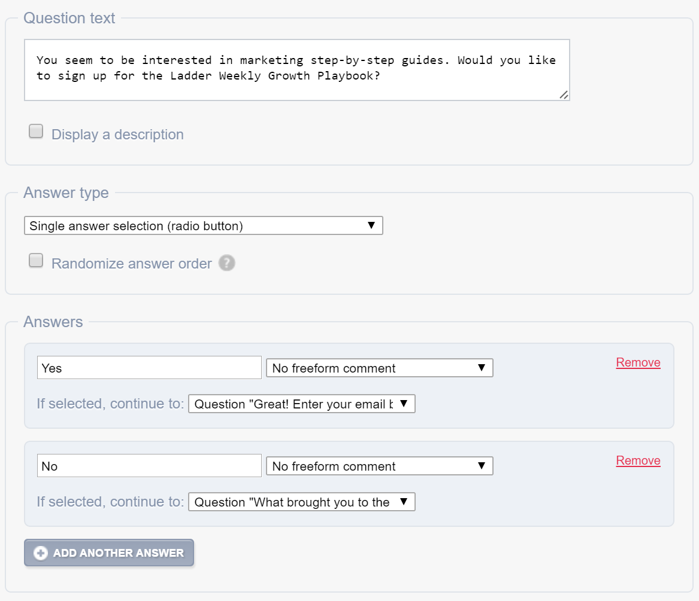Focus the Yes answer text field
The image size is (699, 601).
tap(149, 368)
